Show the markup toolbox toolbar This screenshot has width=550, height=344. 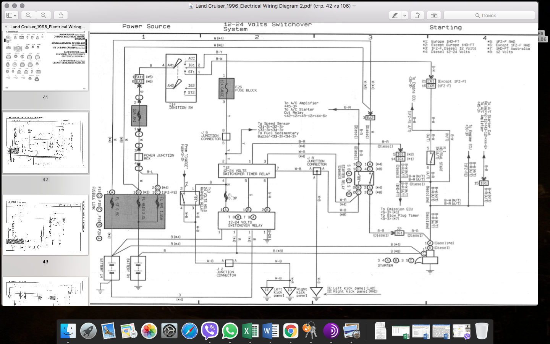[x=434, y=15]
